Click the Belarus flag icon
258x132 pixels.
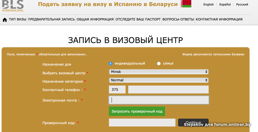186,4
